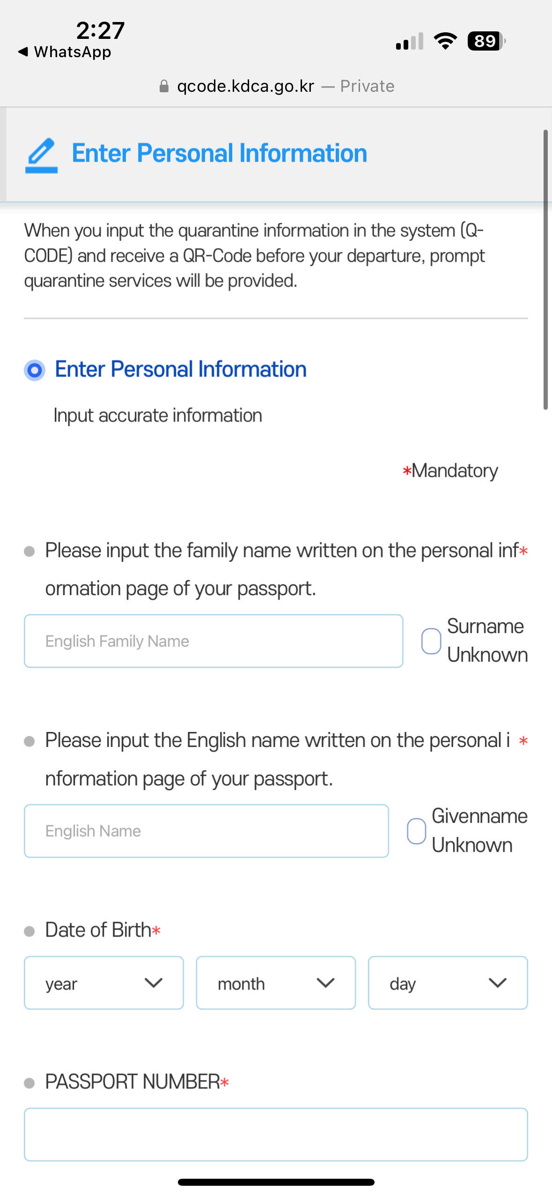Tap the blue pencil edit icon

pyautogui.click(x=42, y=155)
